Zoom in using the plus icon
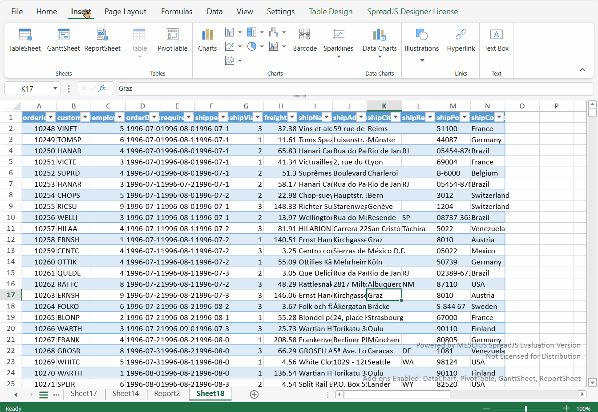 [x=566, y=408]
